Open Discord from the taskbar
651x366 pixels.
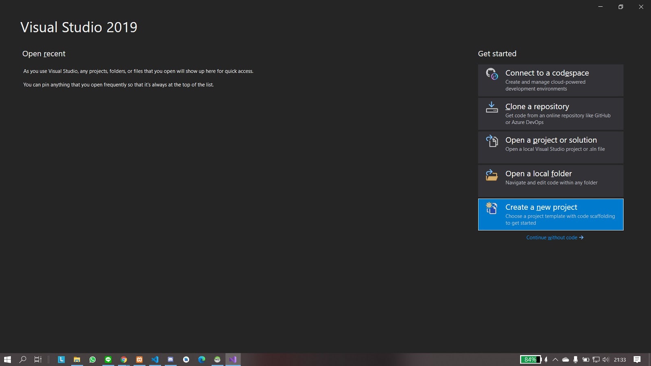point(170,359)
